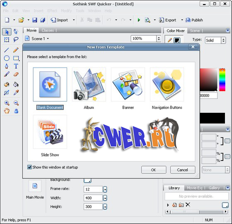Viewport: 232px width, 224px height.
Task: Click the Main Movie icon
Action: (35, 186)
